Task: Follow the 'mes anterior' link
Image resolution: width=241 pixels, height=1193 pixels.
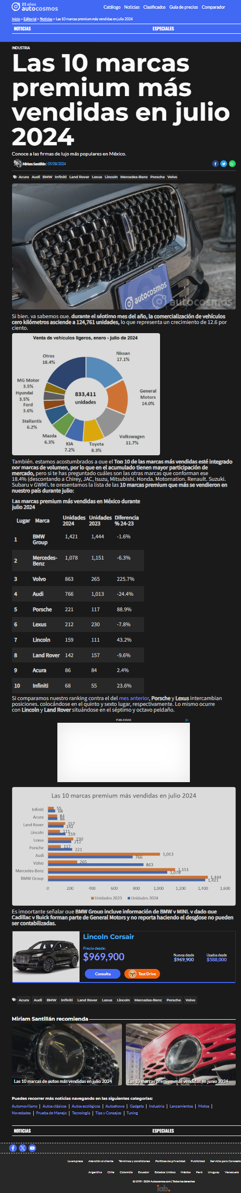Action: 134,698
